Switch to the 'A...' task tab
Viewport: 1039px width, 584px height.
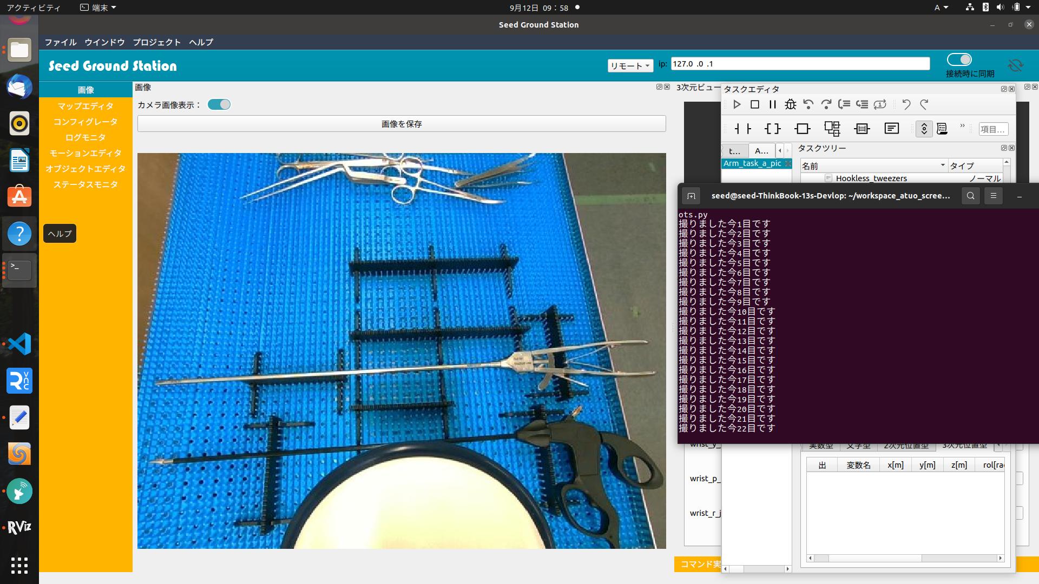(x=761, y=151)
